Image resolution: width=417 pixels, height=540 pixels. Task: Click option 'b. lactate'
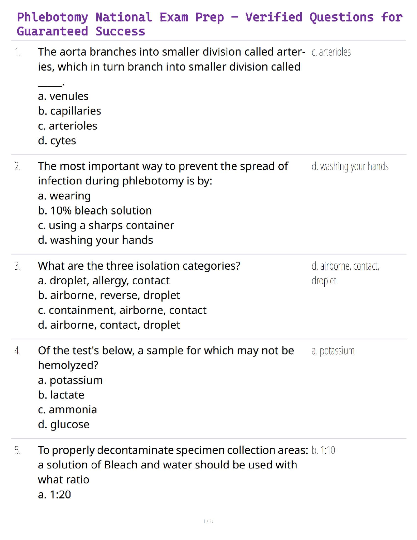click(61, 395)
